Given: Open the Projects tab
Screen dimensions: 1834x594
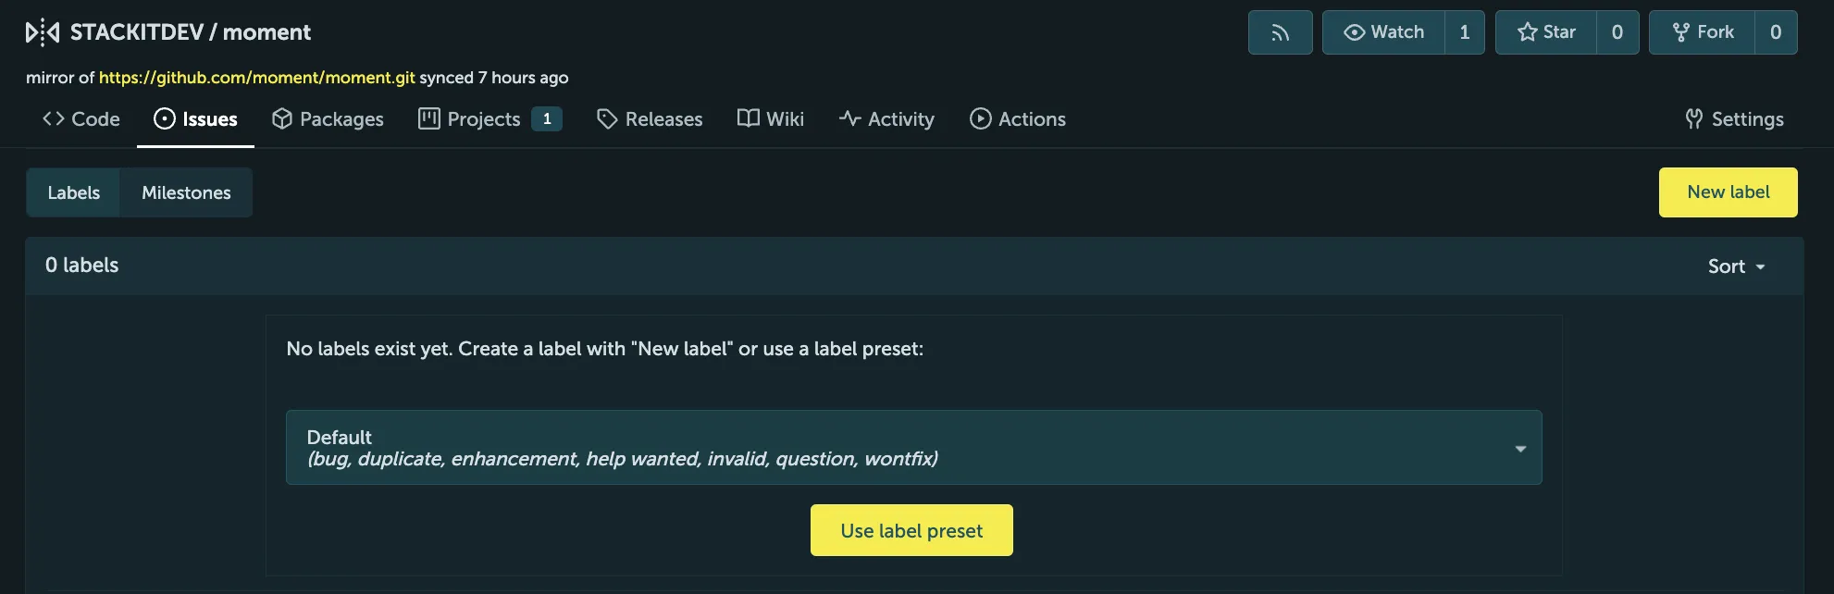Looking at the screenshot, I should click(489, 119).
